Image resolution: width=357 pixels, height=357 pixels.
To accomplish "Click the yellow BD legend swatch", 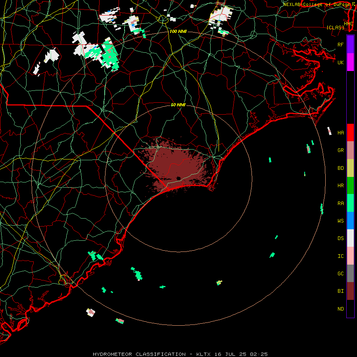I will (350, 168).
